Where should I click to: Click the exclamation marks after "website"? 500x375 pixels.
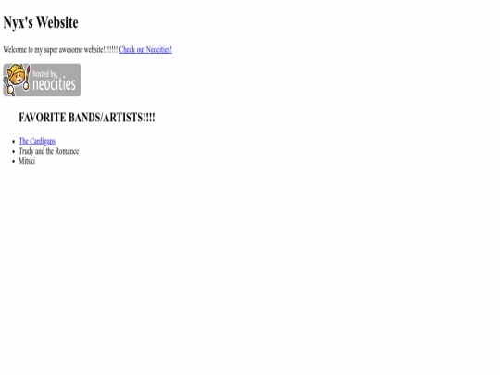[111, 50]
